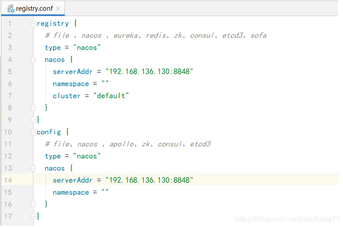
Task: Click the line number 10 in gutter
Action: point(8,132)
